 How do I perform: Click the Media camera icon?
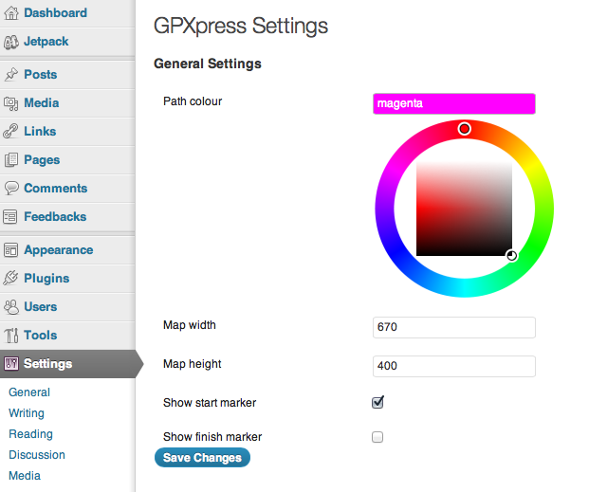[11, 103]
